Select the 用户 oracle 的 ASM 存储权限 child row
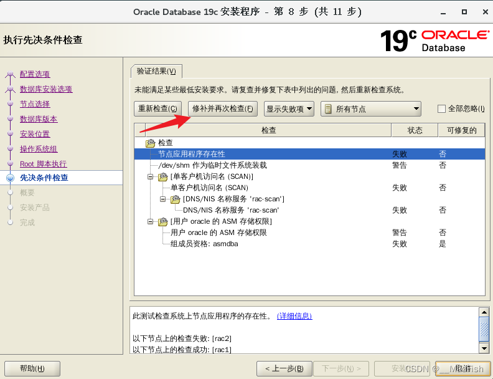Image resolution: width=493 pixels, height=379 pixels. click(310, 233)
